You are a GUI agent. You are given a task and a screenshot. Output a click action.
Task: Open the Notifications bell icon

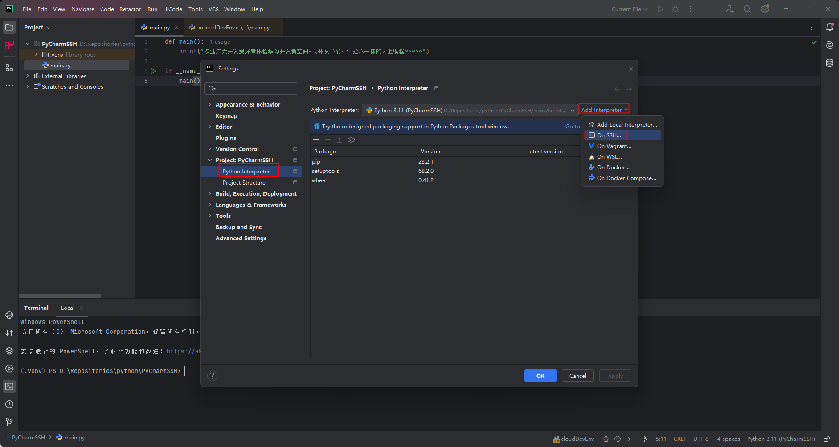pyautogui.click(x=829, y=27)
